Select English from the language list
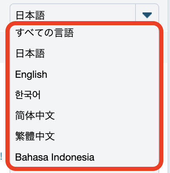 pyautogui.click(x=84, y=74)
